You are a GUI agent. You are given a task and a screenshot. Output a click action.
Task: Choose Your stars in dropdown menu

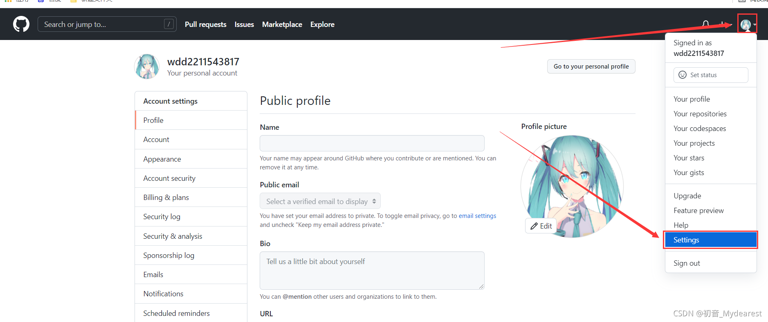click(x=711, y=158)
